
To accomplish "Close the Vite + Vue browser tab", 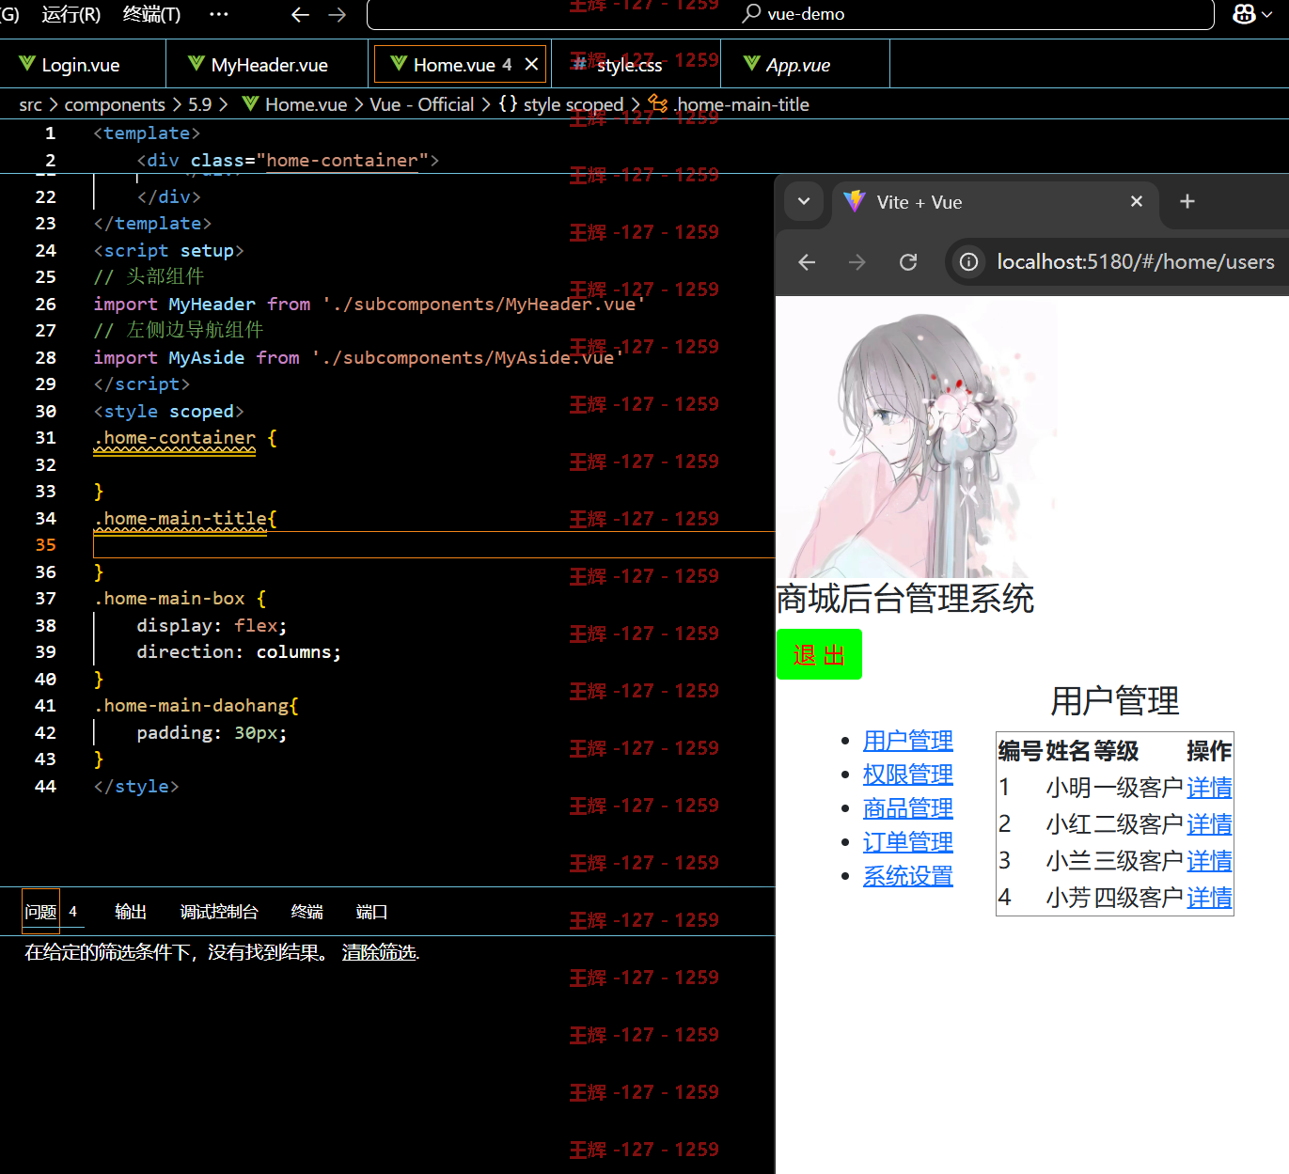I will (1137, 201).
